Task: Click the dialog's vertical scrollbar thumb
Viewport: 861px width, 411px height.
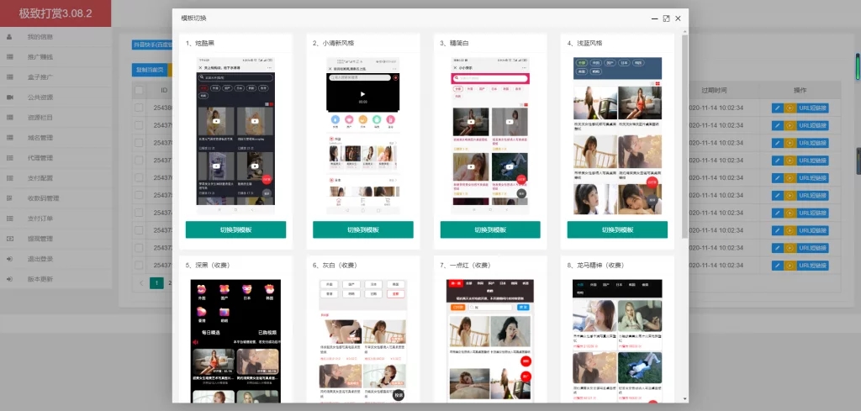Action: click(684, 137)
